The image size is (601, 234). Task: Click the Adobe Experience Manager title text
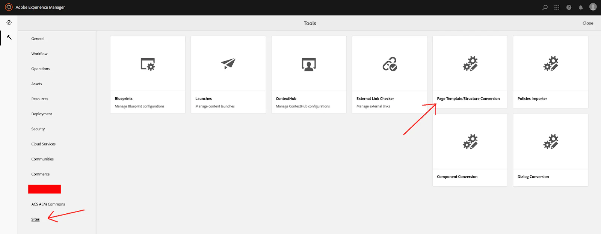click(x=40, y=7)
